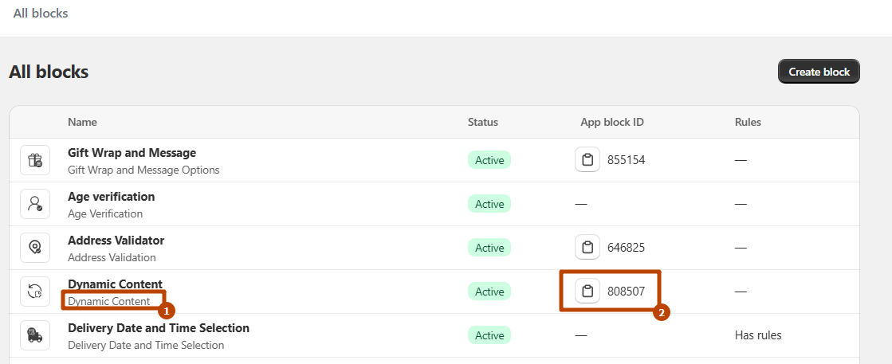This screenshot has width=892, height=364.
Task: Click the Dynamic Content refresh icon
Action: 35,292
